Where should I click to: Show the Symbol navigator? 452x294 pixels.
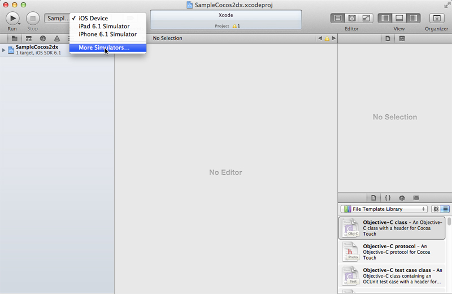click(x=29, y=38)
